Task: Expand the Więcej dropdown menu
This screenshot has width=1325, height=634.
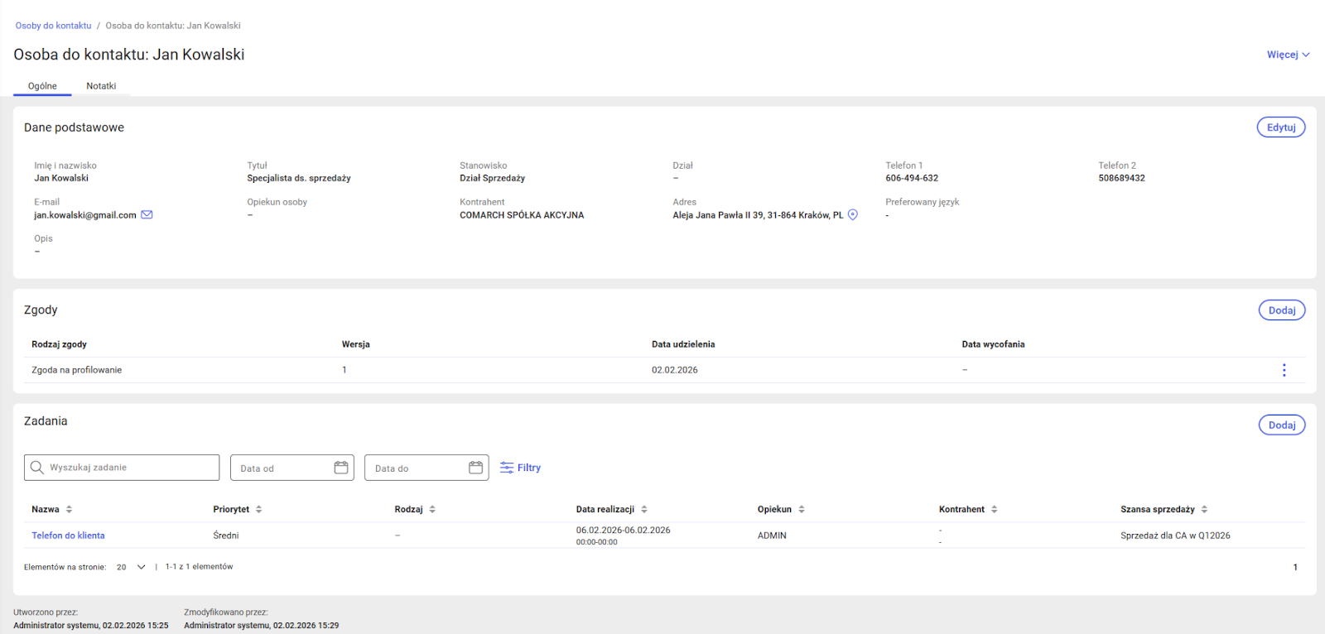Action: click(x=1288, y=55)
